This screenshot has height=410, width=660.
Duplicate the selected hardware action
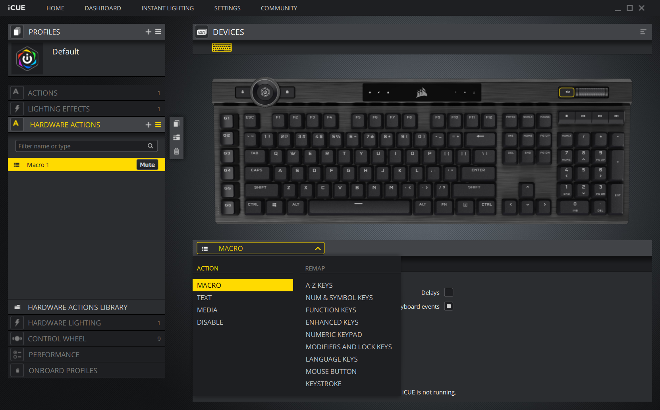176,123
